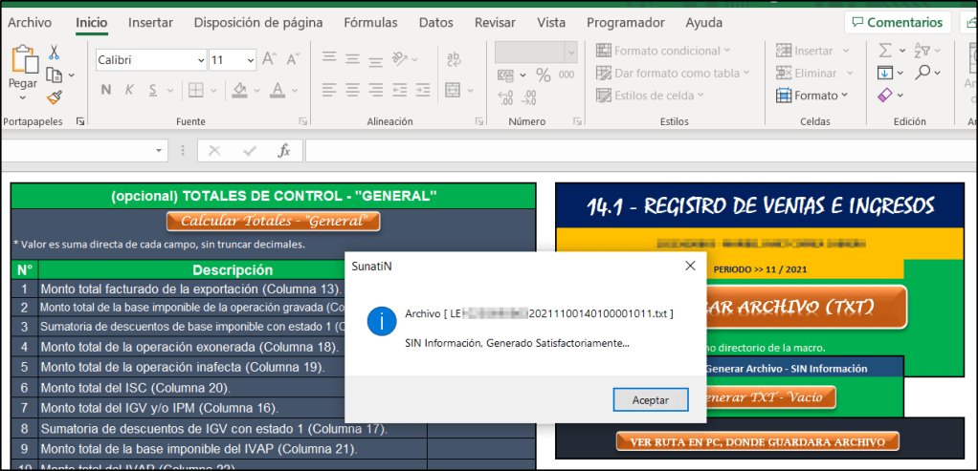The height and width of the screenshot is (471, 978).
Task: Open the Find magnifying glass icon
Action: pos(923,73)
